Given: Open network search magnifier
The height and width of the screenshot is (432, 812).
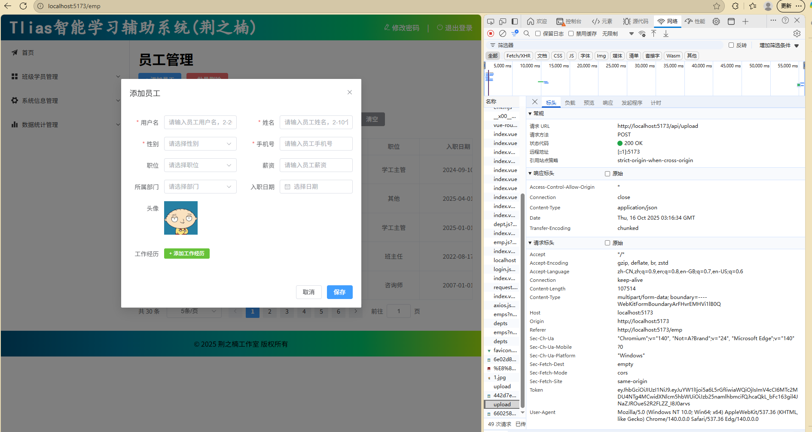Looking at the screenshot, I should coord(526,33).
